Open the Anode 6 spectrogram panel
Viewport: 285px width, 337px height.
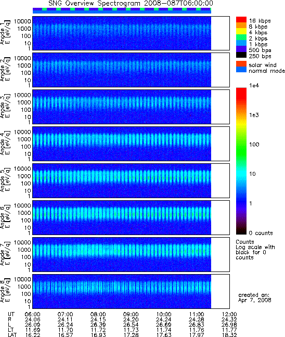point(131,217)
